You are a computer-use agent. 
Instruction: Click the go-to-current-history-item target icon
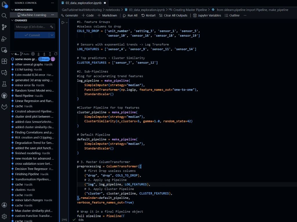33,54
